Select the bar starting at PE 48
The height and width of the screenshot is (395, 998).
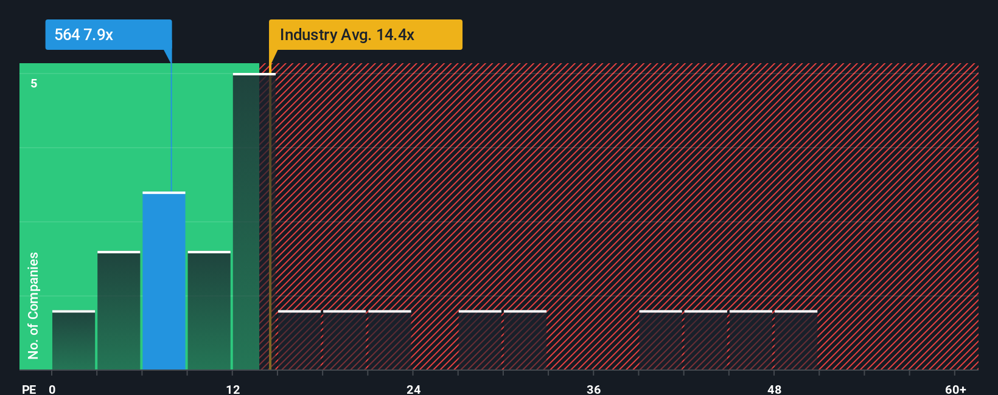point(796,340)
